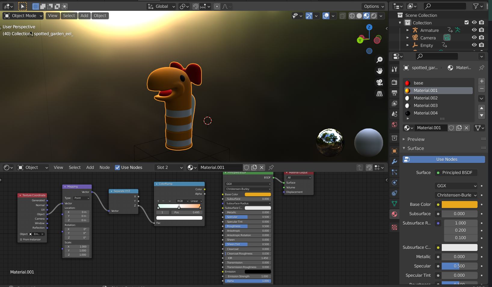Click the pan hand icon in viewport
This screenshot has width=492, height=287.
pos(380,71)
